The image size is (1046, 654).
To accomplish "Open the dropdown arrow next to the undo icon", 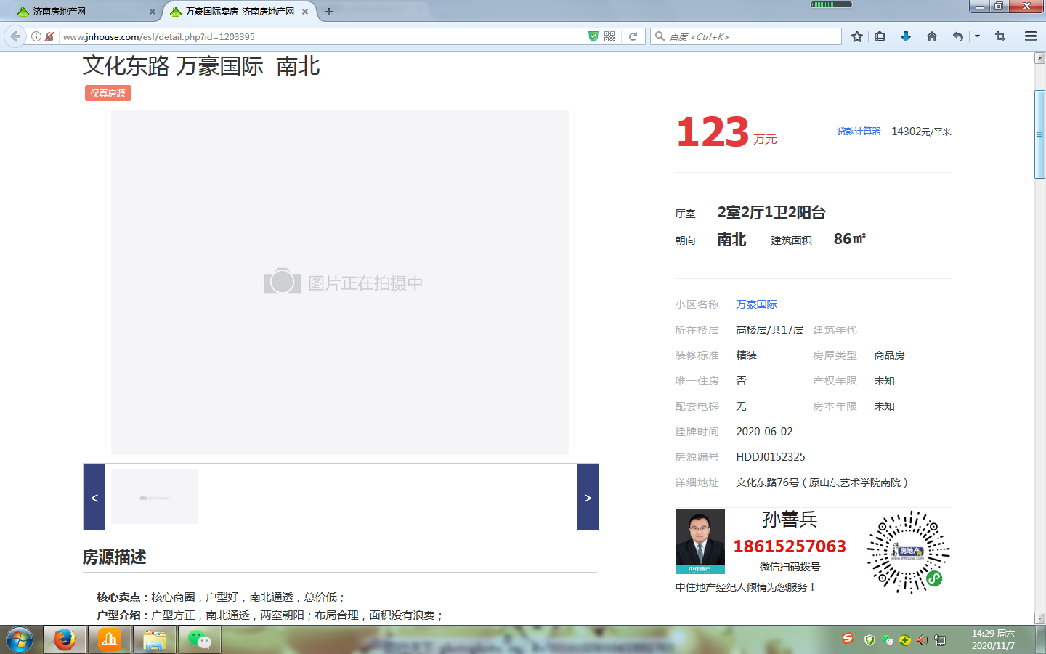I will (x=977, y=36).
